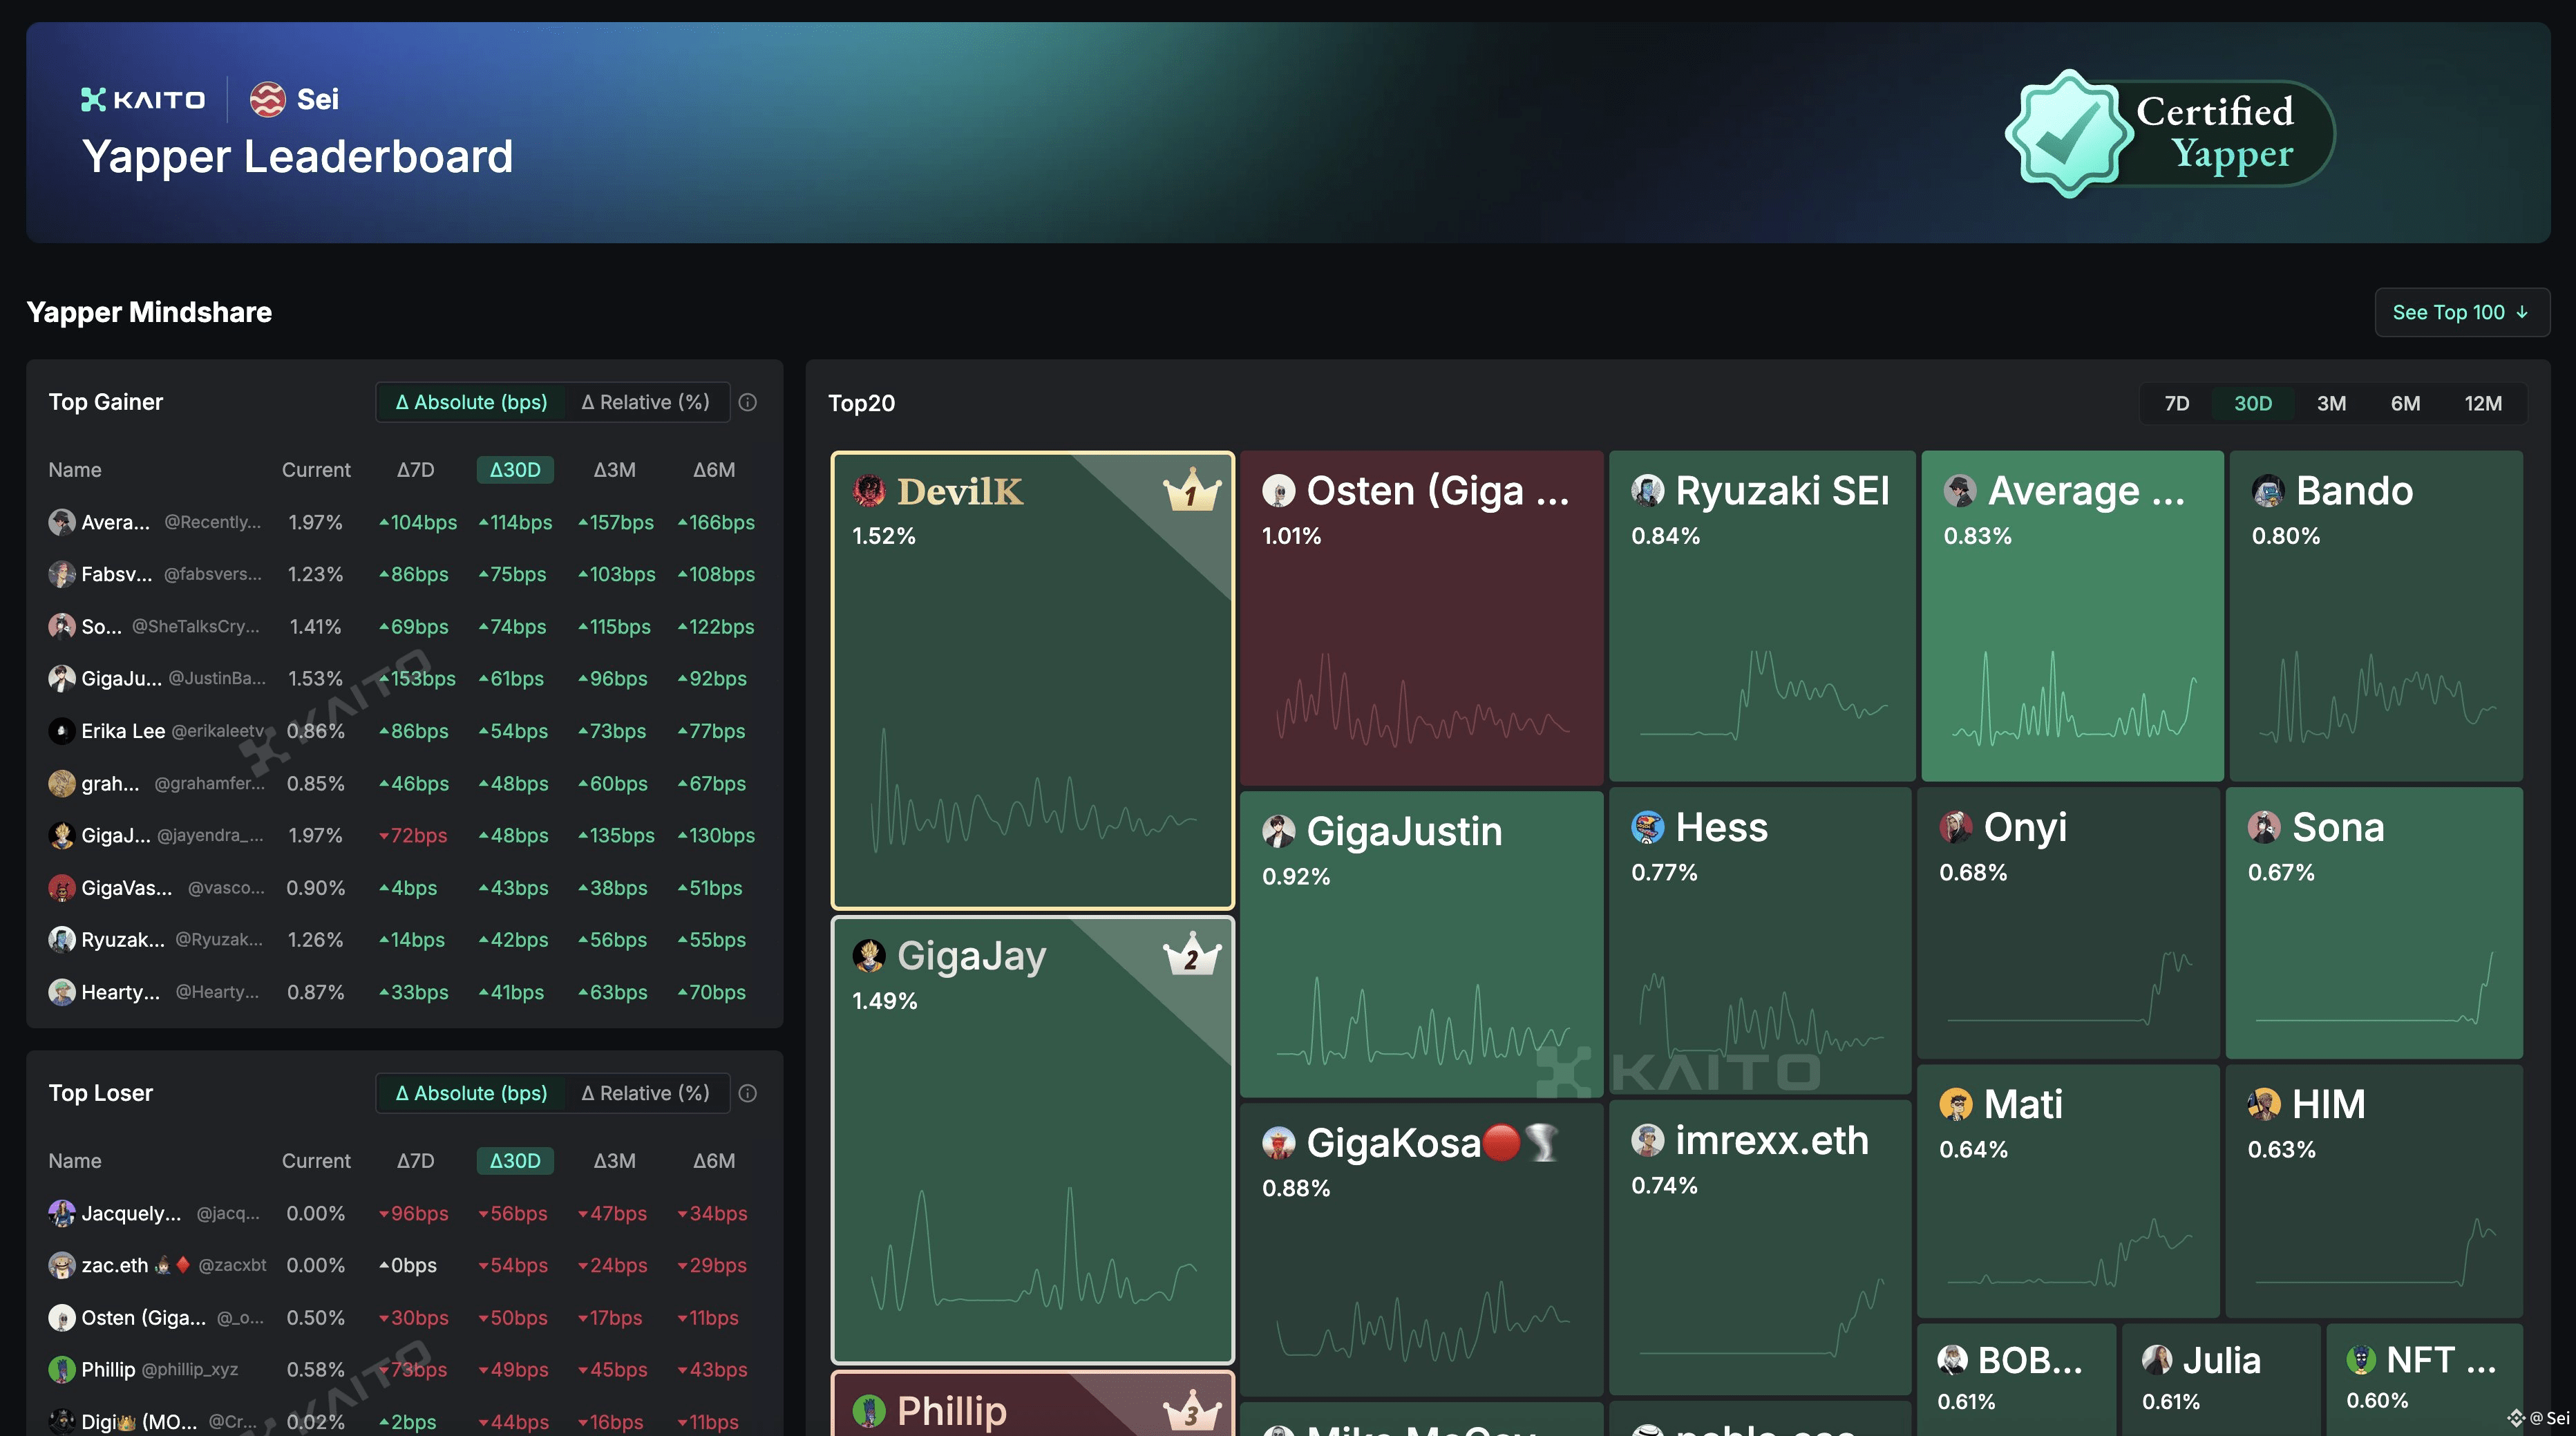Click the Certified Yapper badge
This screenshot has width=2576, height=1436.
click(x=2168, y=133)
